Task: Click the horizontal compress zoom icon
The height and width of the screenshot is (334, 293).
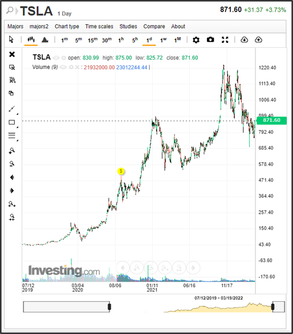Action: pos(12,217)
